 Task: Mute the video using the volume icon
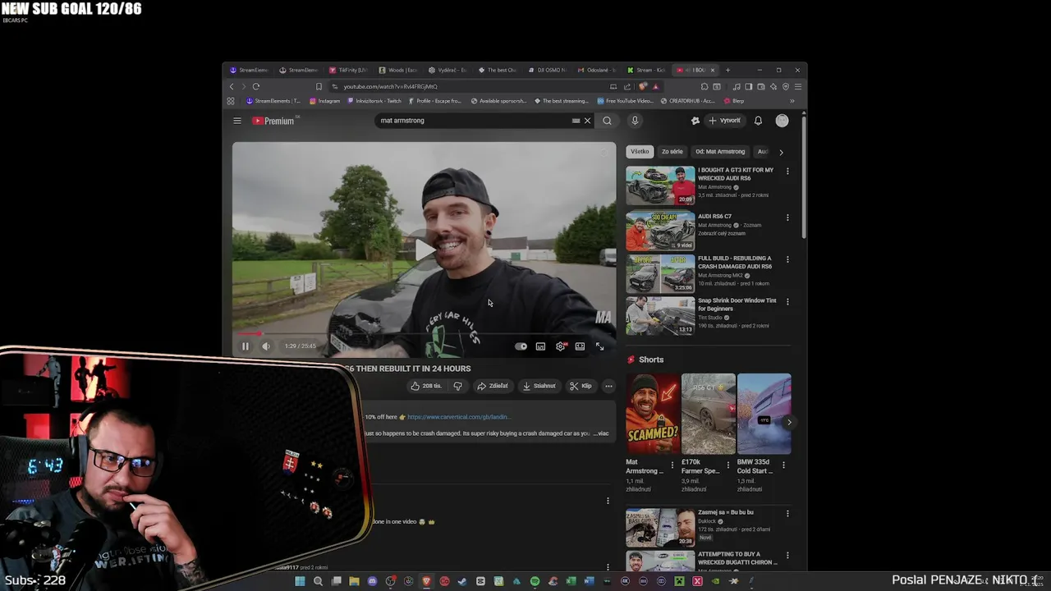point(265,346)
